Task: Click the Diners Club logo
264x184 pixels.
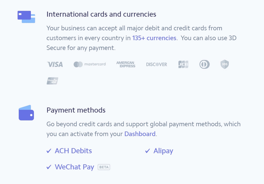Action: pos(204,64)
